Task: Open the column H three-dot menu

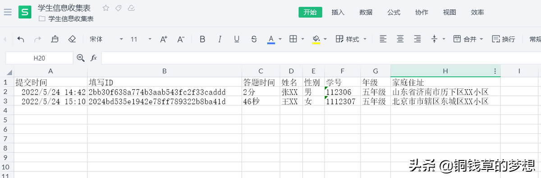Action: (495, 71)
